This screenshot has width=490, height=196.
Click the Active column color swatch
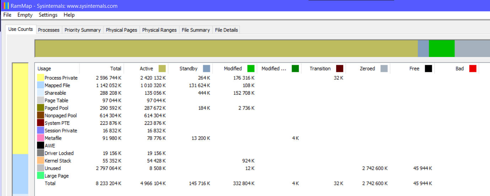tap(162, 68)
